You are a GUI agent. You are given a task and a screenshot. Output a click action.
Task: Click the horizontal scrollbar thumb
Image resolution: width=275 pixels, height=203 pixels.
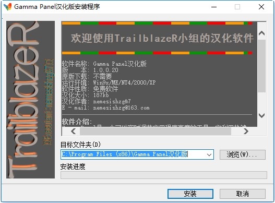tap(156, 131)
